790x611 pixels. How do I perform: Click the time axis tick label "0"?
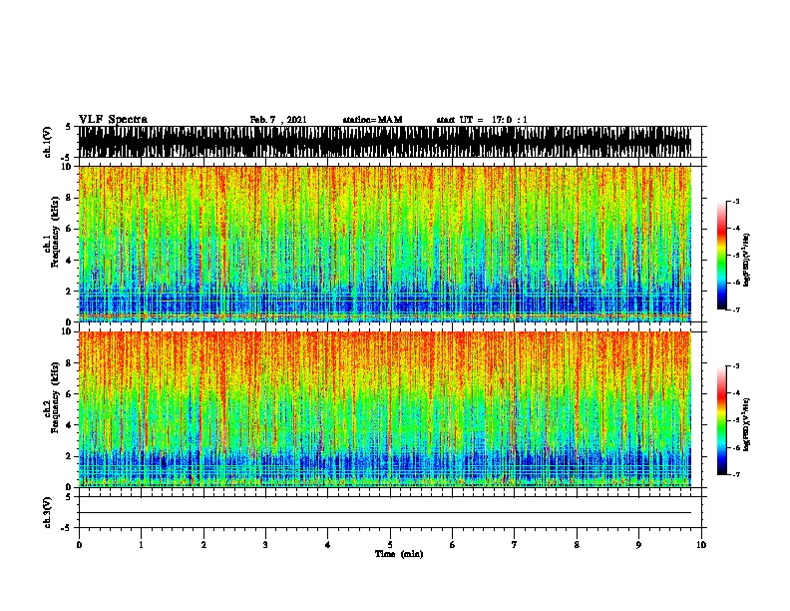[x=79, y=544]
